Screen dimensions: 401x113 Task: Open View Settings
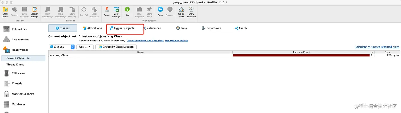coord(116,12)
